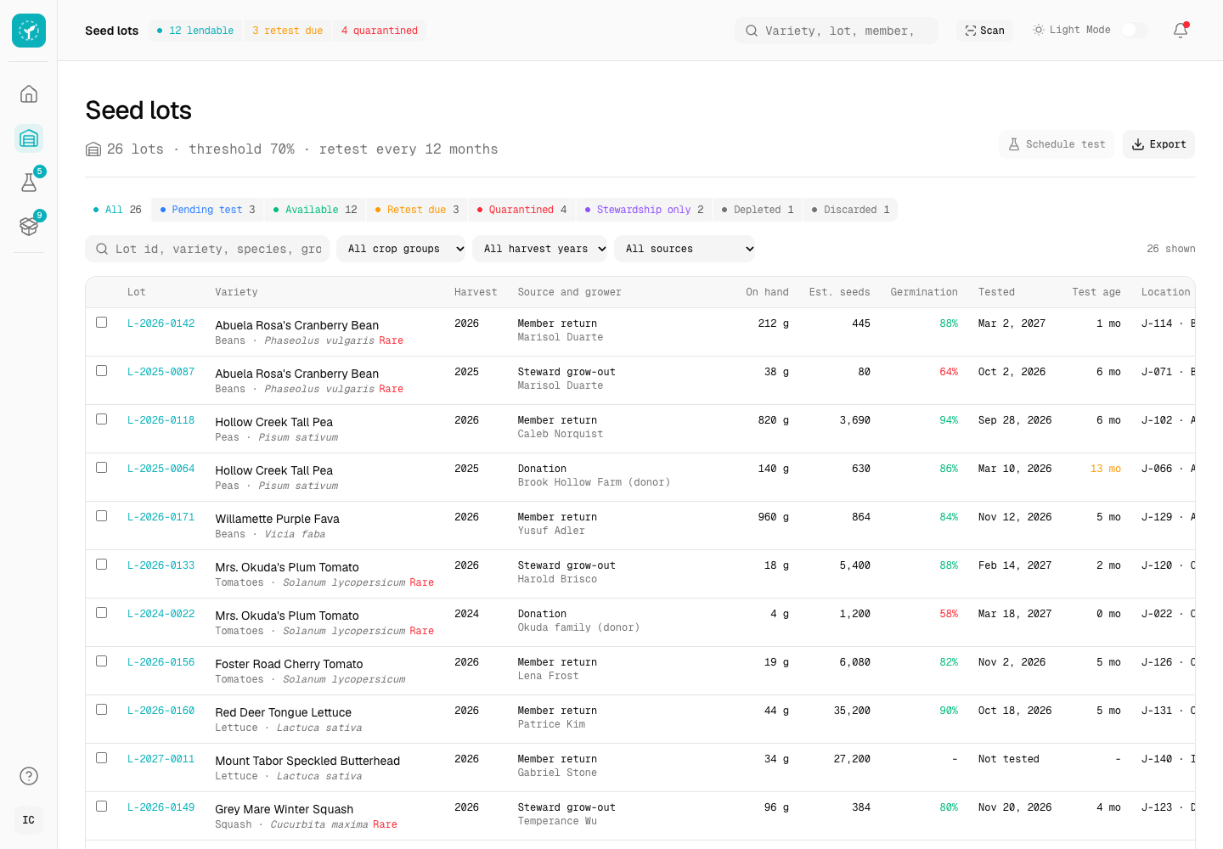Image resolution: width=1223 pixels, height=849 pixels.
Task: Open the packages box sidebar icon
Action: tap(29, 226)
